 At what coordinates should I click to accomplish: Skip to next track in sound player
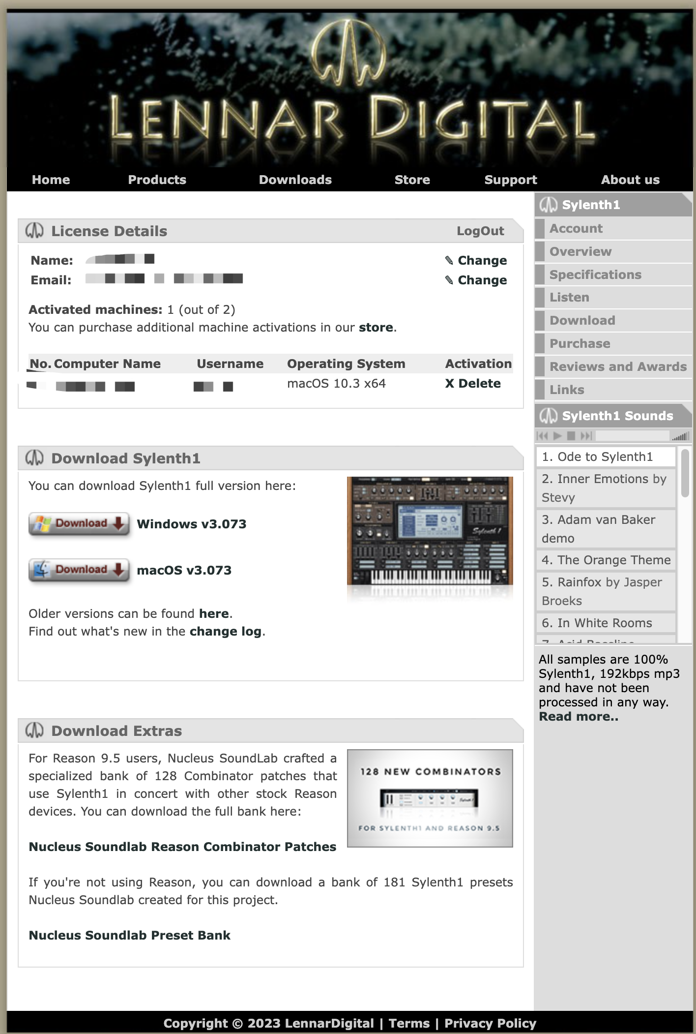tap(586, 436)
